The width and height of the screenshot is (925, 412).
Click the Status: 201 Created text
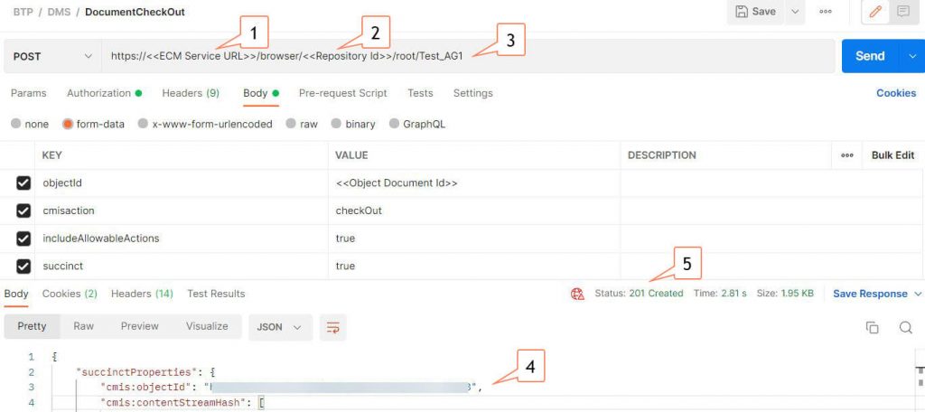coord(639,294)
